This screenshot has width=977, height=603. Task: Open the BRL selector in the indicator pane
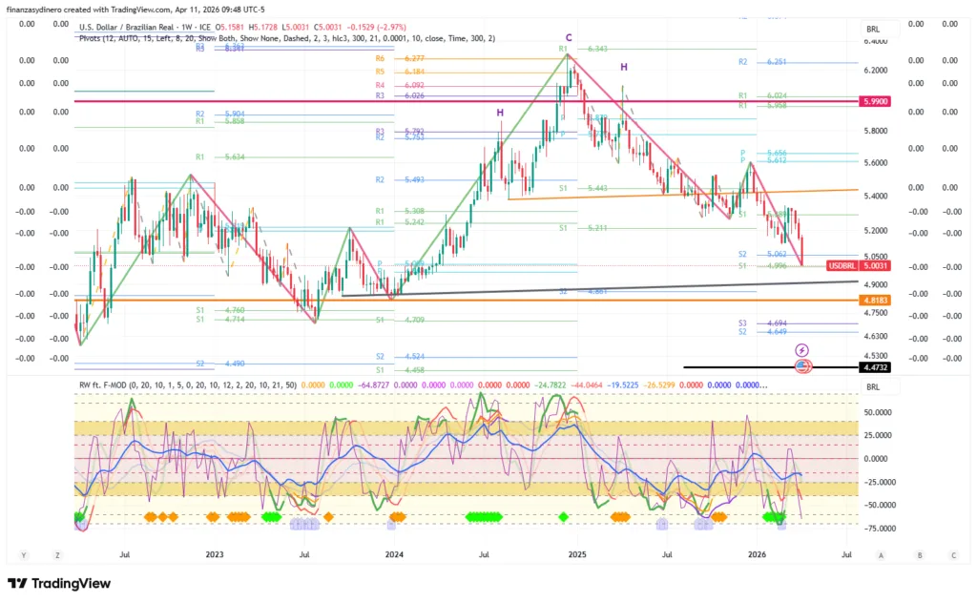coord(873,387)
